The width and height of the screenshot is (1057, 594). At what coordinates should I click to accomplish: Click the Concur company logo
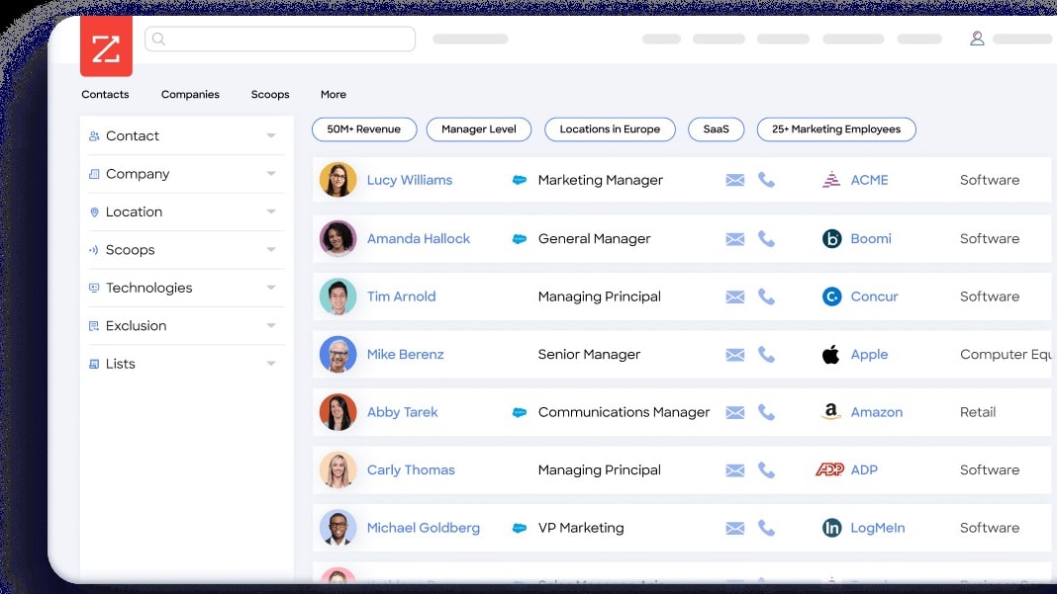(832, 297)
